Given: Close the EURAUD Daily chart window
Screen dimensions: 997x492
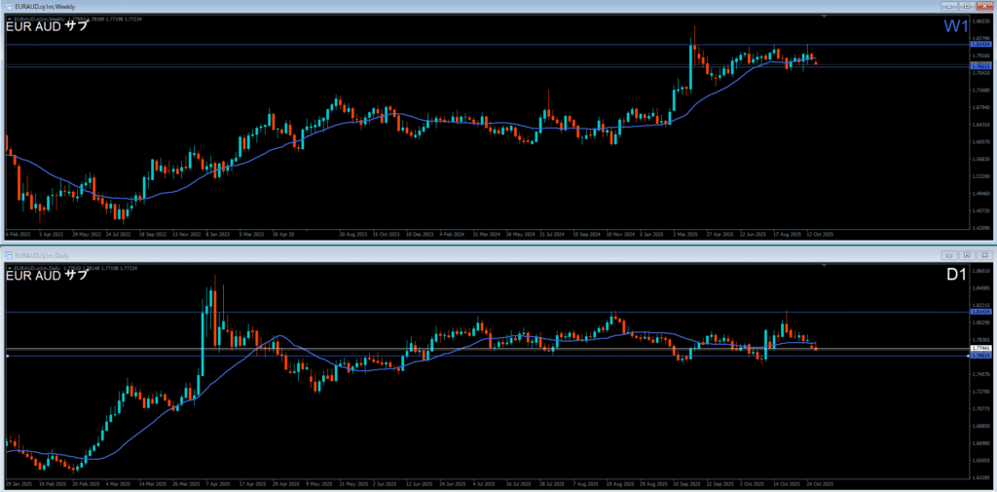Looking at the screenshot, I should pyautogui.click(x=984, y=255).
